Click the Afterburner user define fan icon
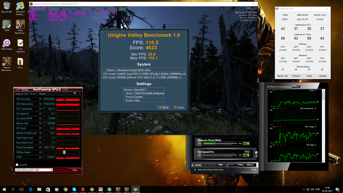This screenshot has height=193, width=343. 256,154
